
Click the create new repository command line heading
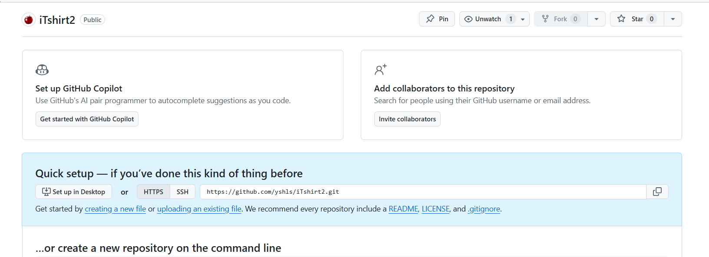tap(158, 248)
